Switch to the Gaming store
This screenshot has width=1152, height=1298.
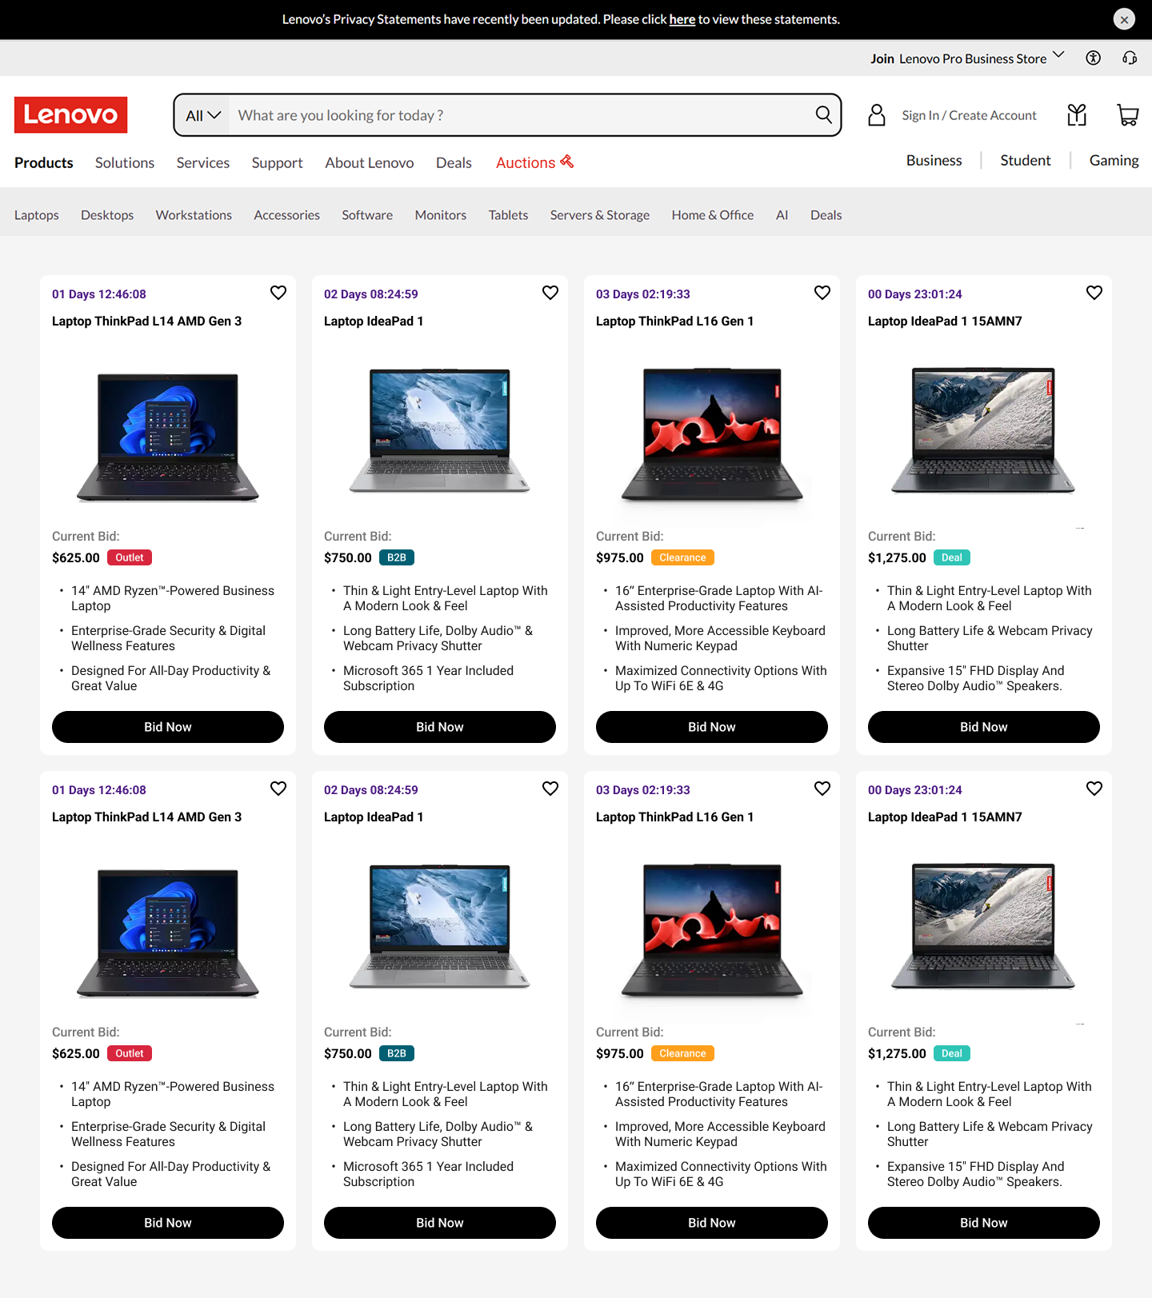1114,160
